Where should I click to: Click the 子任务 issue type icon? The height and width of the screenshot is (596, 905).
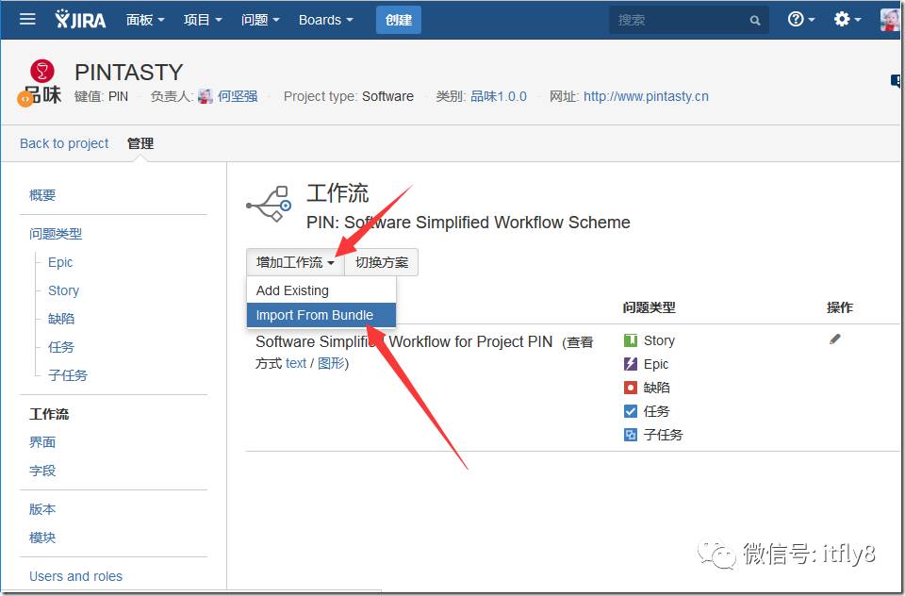point(631,435)
